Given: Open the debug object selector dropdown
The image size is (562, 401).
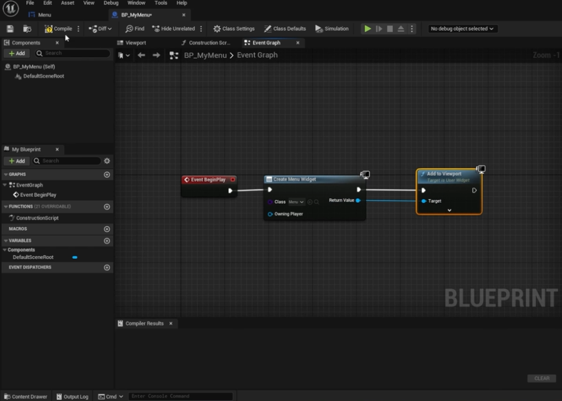Looking at the screenshot, I should point(462,29).
